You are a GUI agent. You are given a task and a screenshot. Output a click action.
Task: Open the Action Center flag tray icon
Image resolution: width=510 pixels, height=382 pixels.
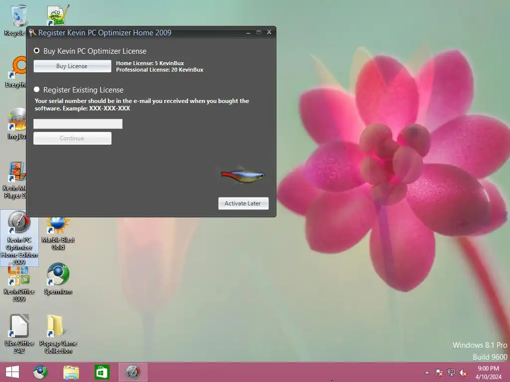[x=439, y=373]
